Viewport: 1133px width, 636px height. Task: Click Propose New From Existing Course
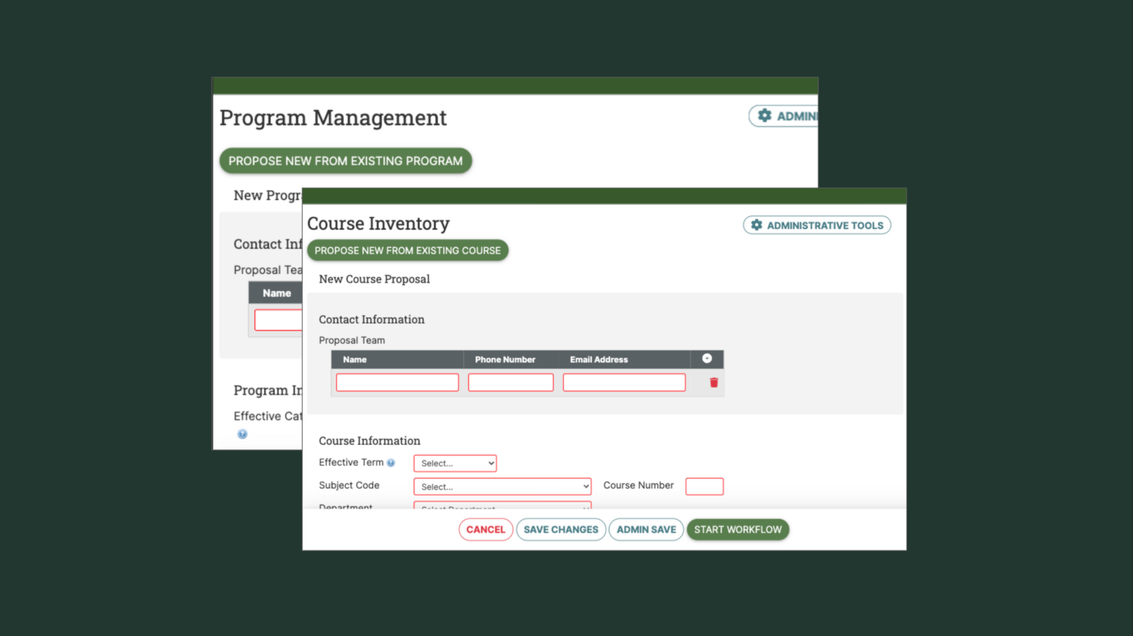407,250
